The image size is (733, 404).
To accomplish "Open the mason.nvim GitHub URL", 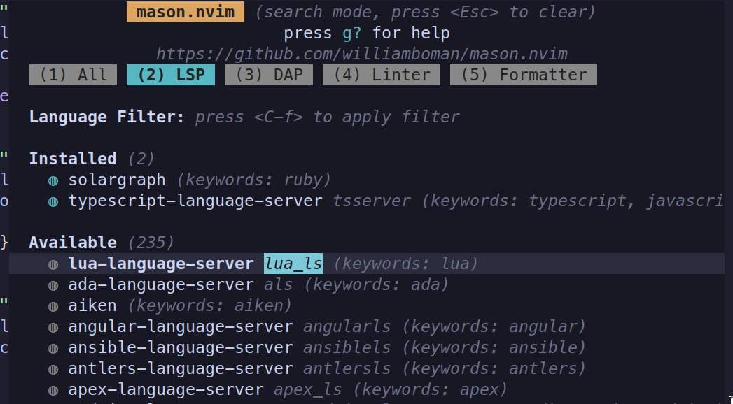I will (x=362, y=54).
